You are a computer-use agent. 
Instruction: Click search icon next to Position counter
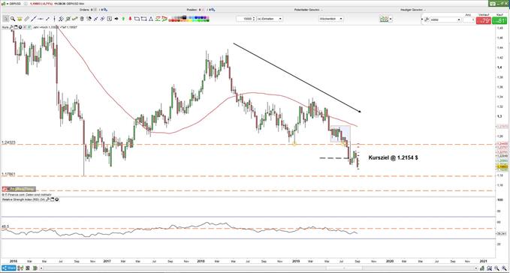coord(213,10)
